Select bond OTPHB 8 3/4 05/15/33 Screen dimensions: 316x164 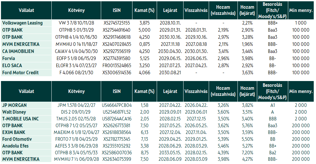(76, 153)
